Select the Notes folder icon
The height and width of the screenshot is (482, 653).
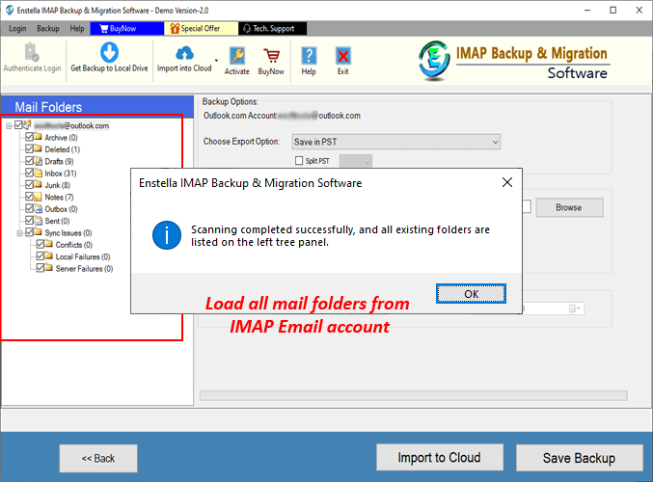pyautogui.click(x=38, y=197)
